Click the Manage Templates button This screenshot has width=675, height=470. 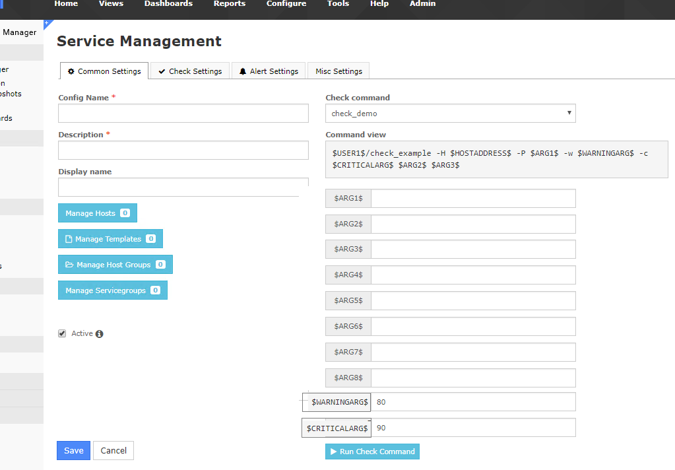pyautogui.click(x=110, y=239)
